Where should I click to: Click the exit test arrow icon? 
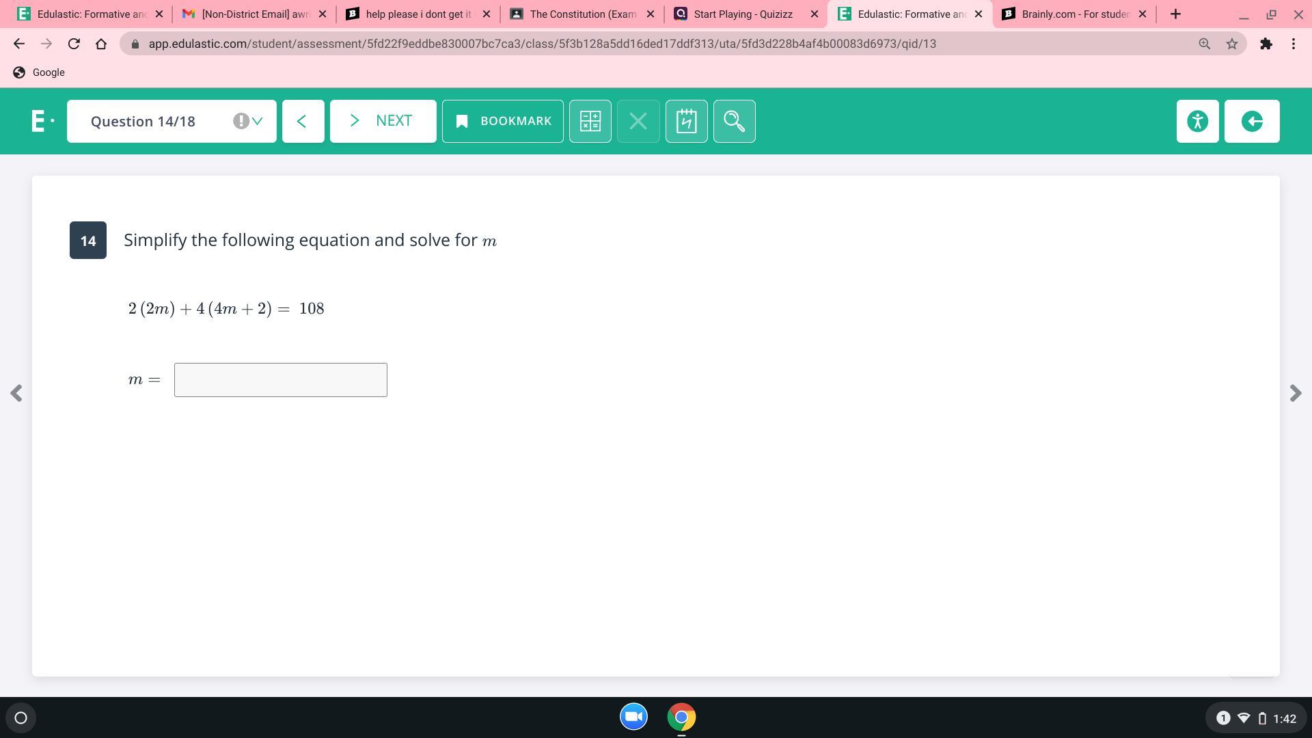click(1251, 121)
